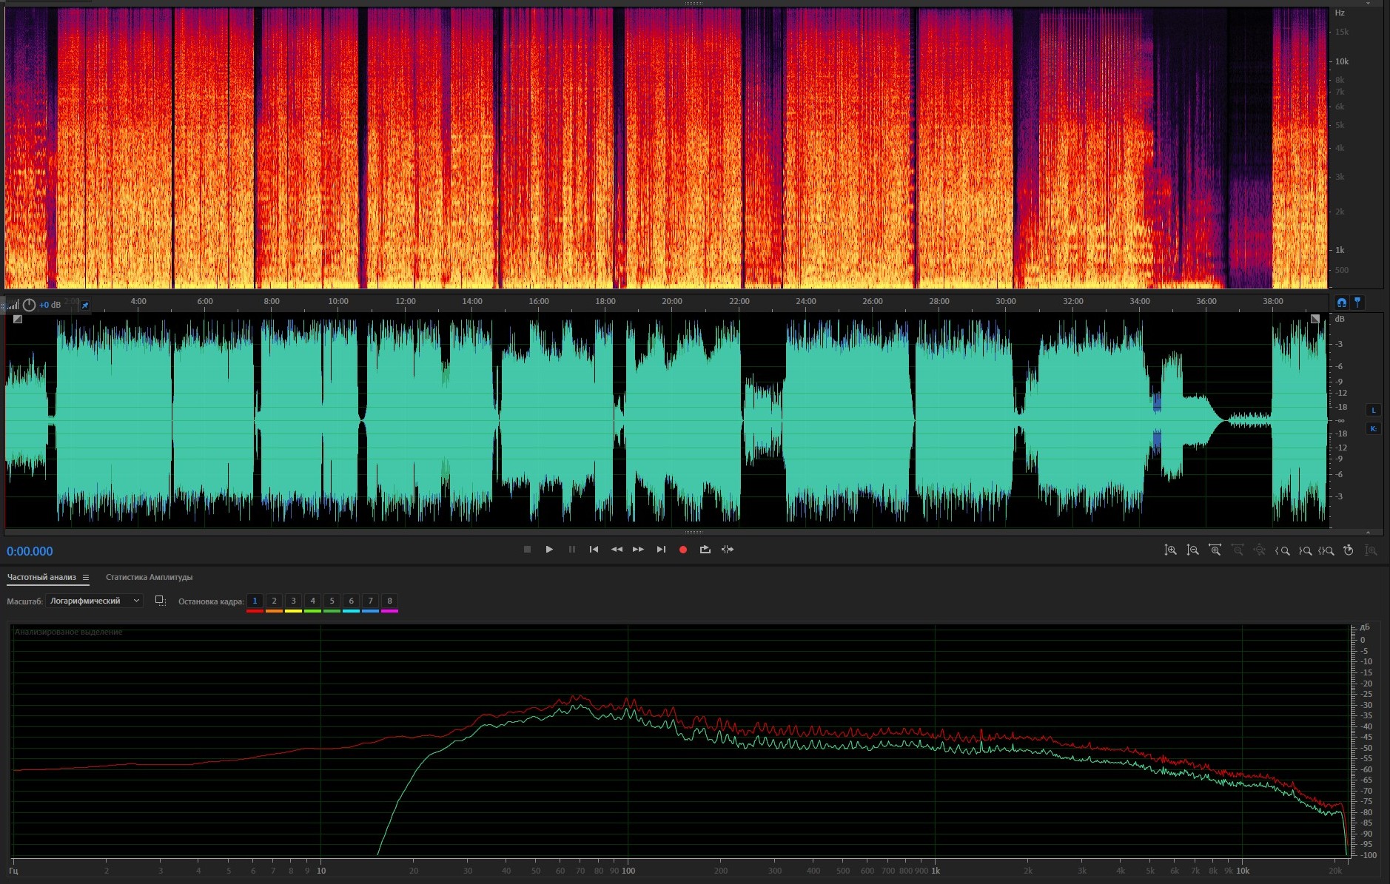Zoom in amplitude icon

1170,550
